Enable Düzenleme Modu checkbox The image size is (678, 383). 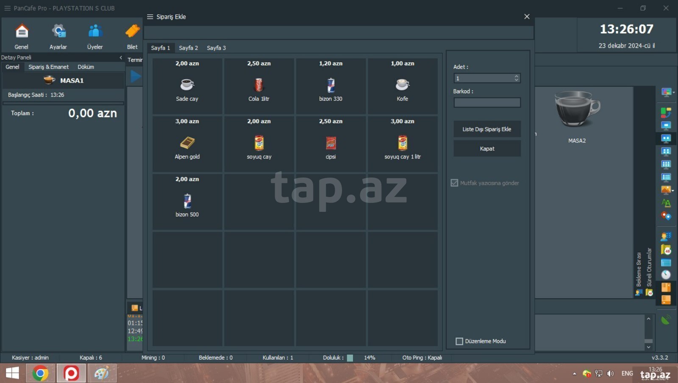coord(459,341)
